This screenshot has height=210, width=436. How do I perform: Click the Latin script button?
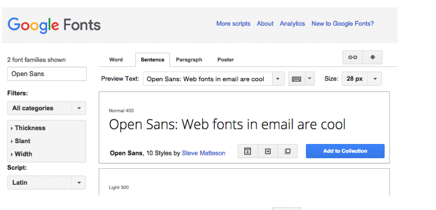click(40, 182)
